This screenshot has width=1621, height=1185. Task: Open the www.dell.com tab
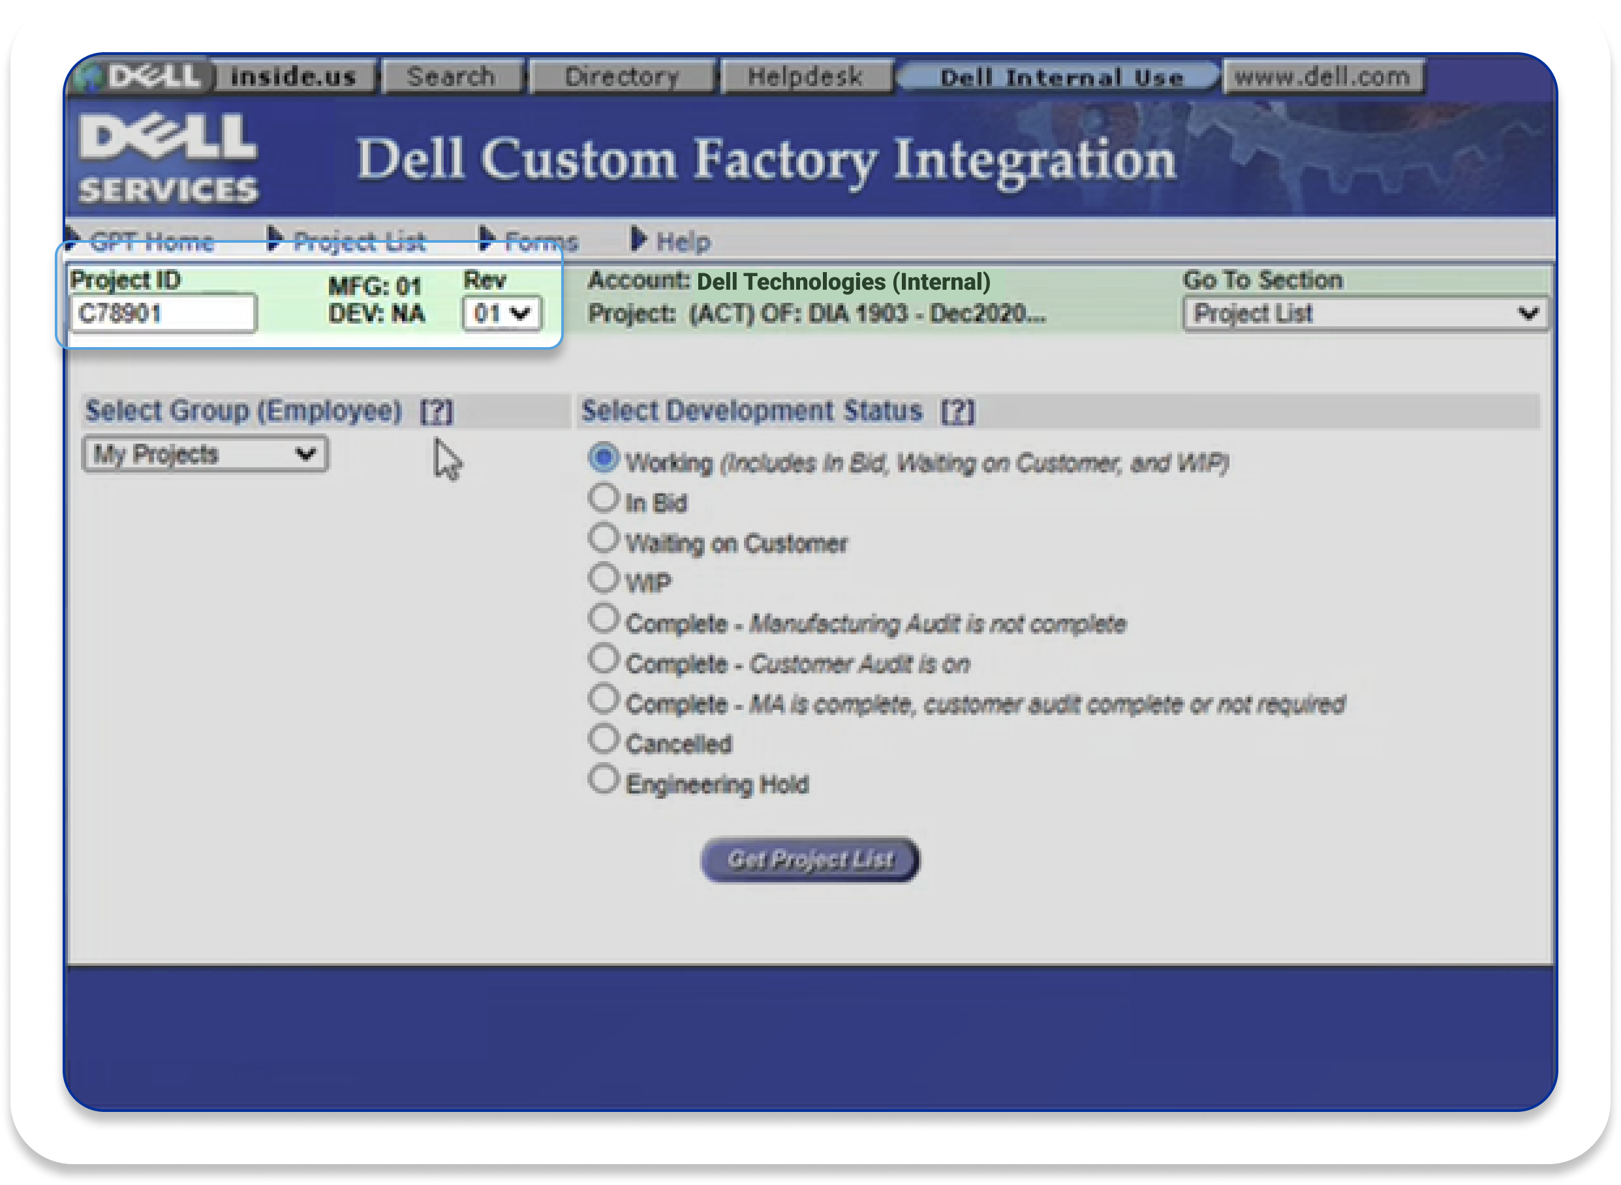coord(1324,76)
